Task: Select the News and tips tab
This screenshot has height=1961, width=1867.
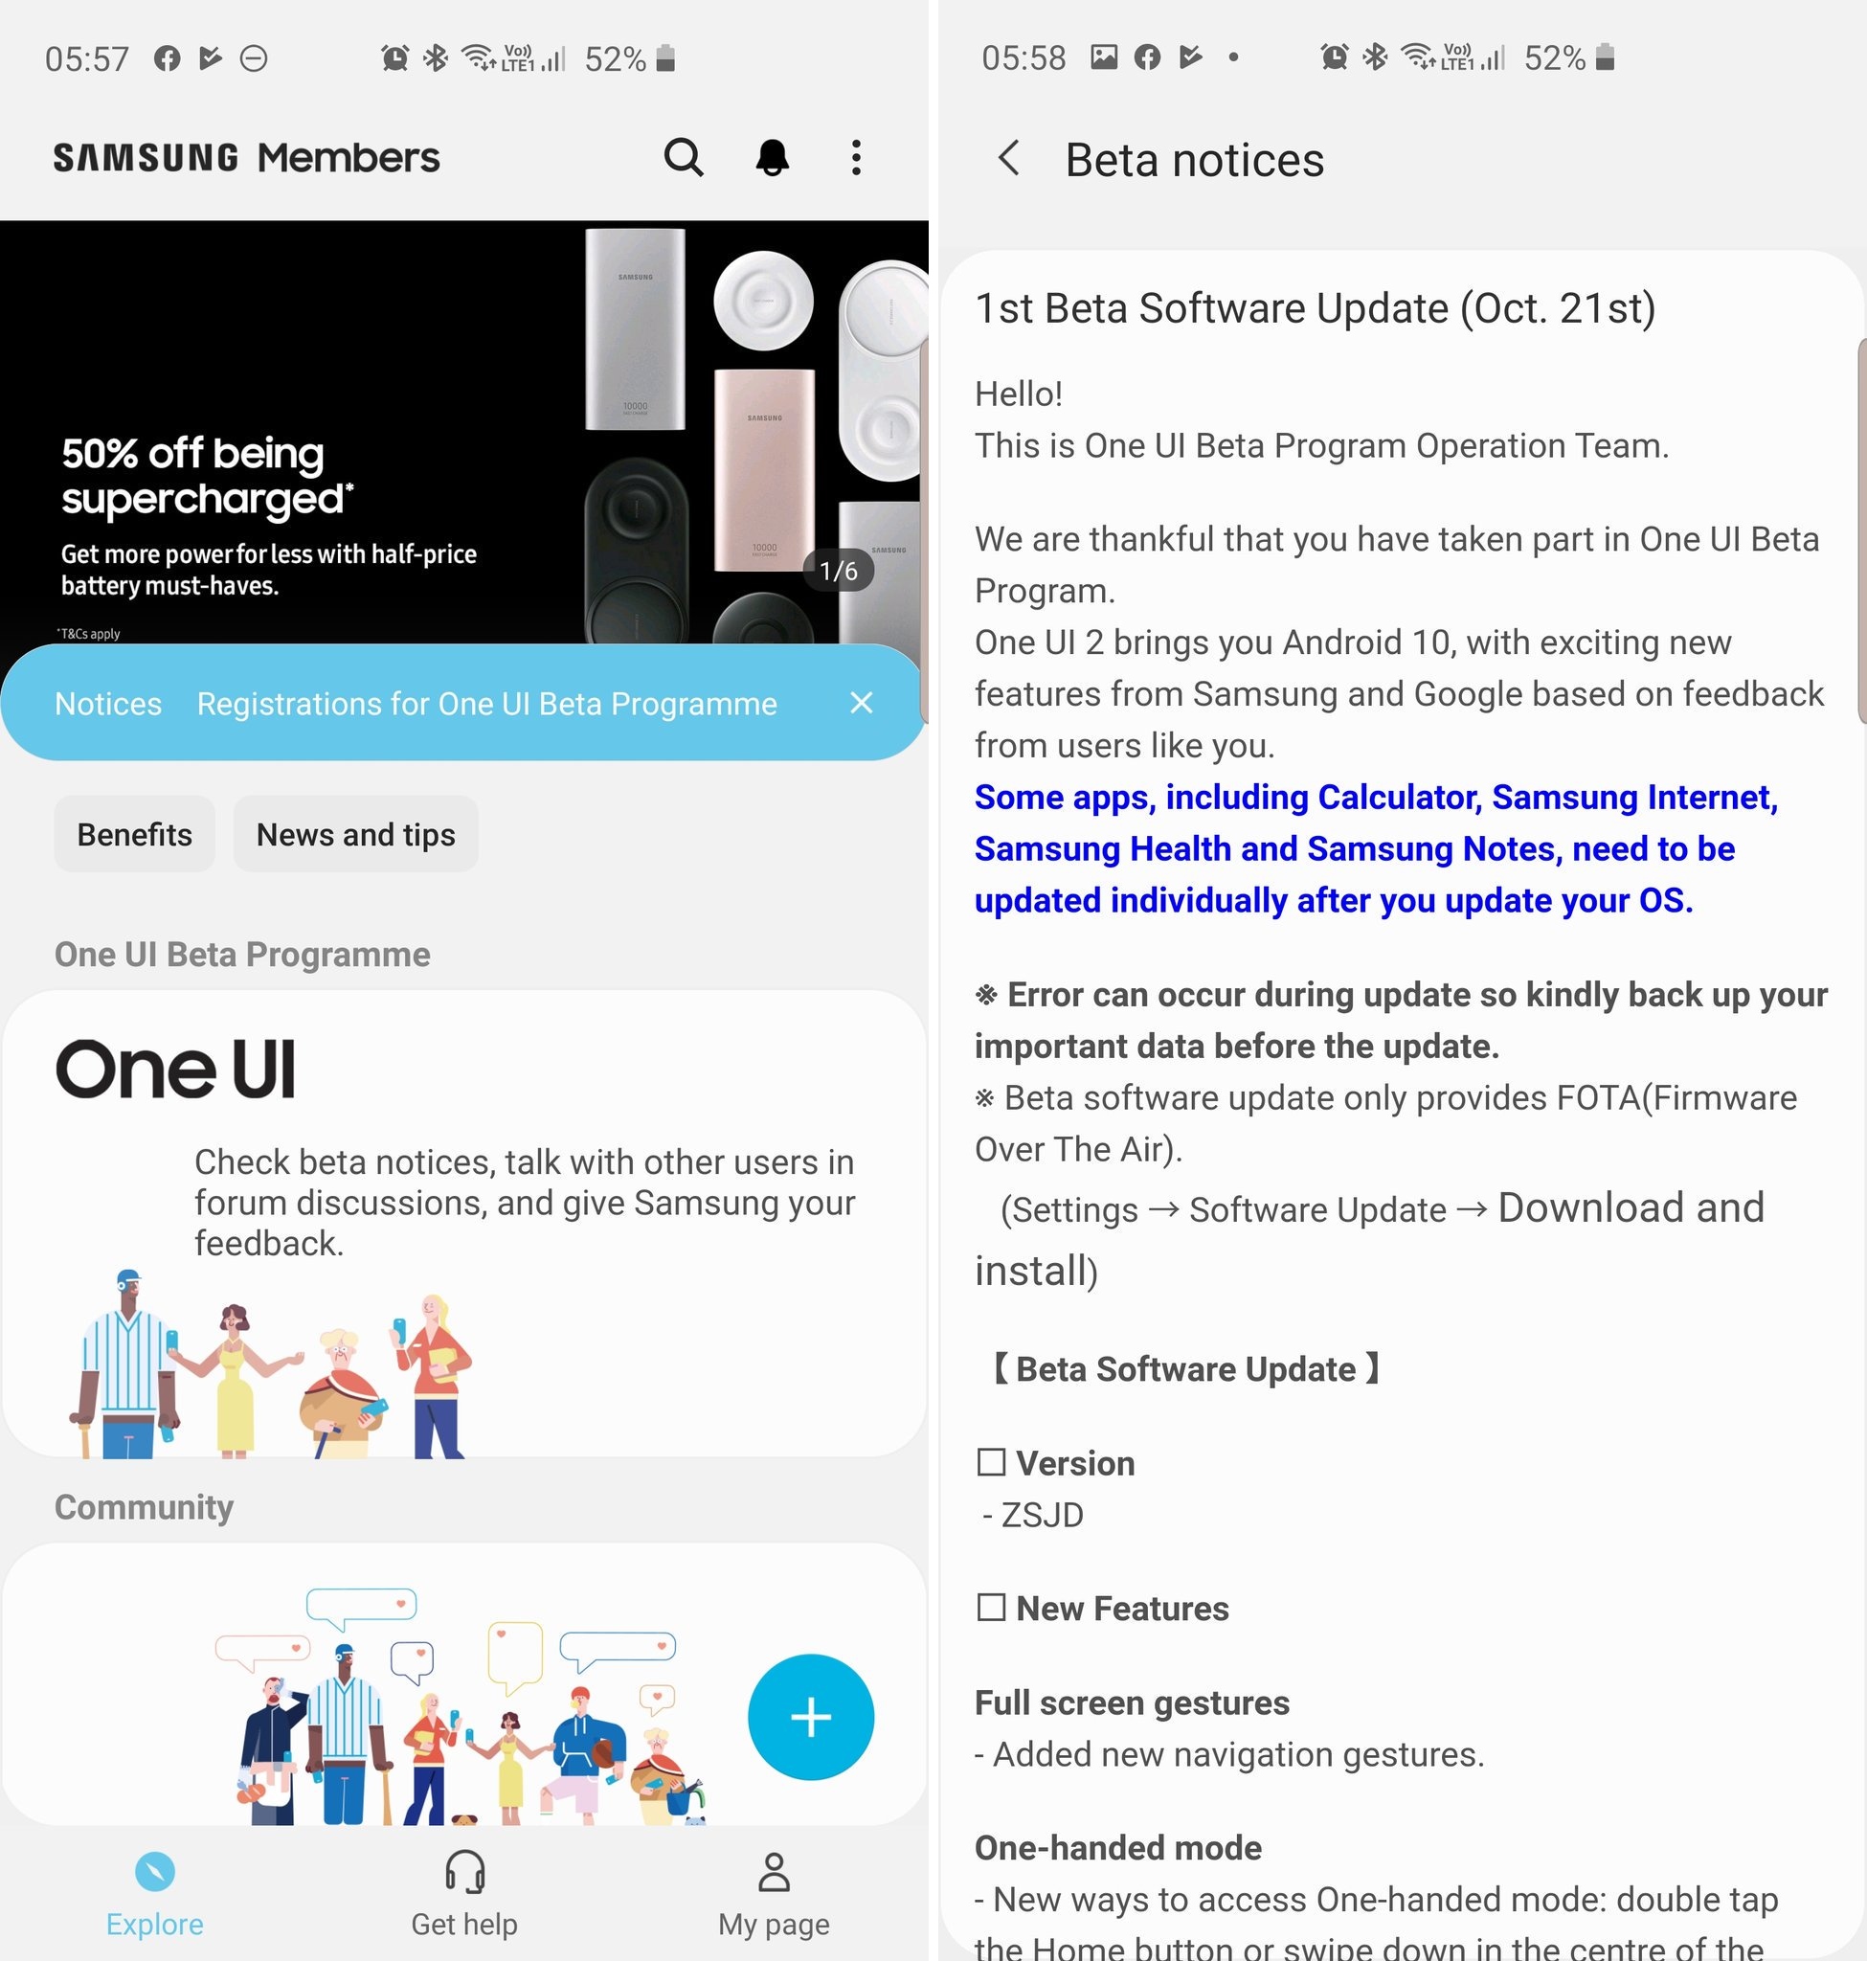Action: pos(354,835)
